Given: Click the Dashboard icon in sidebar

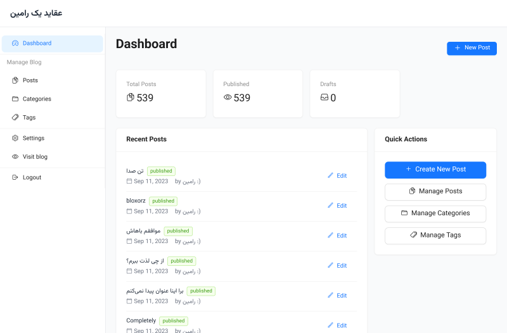Looking at the screenshot, I should click(15, 44).
